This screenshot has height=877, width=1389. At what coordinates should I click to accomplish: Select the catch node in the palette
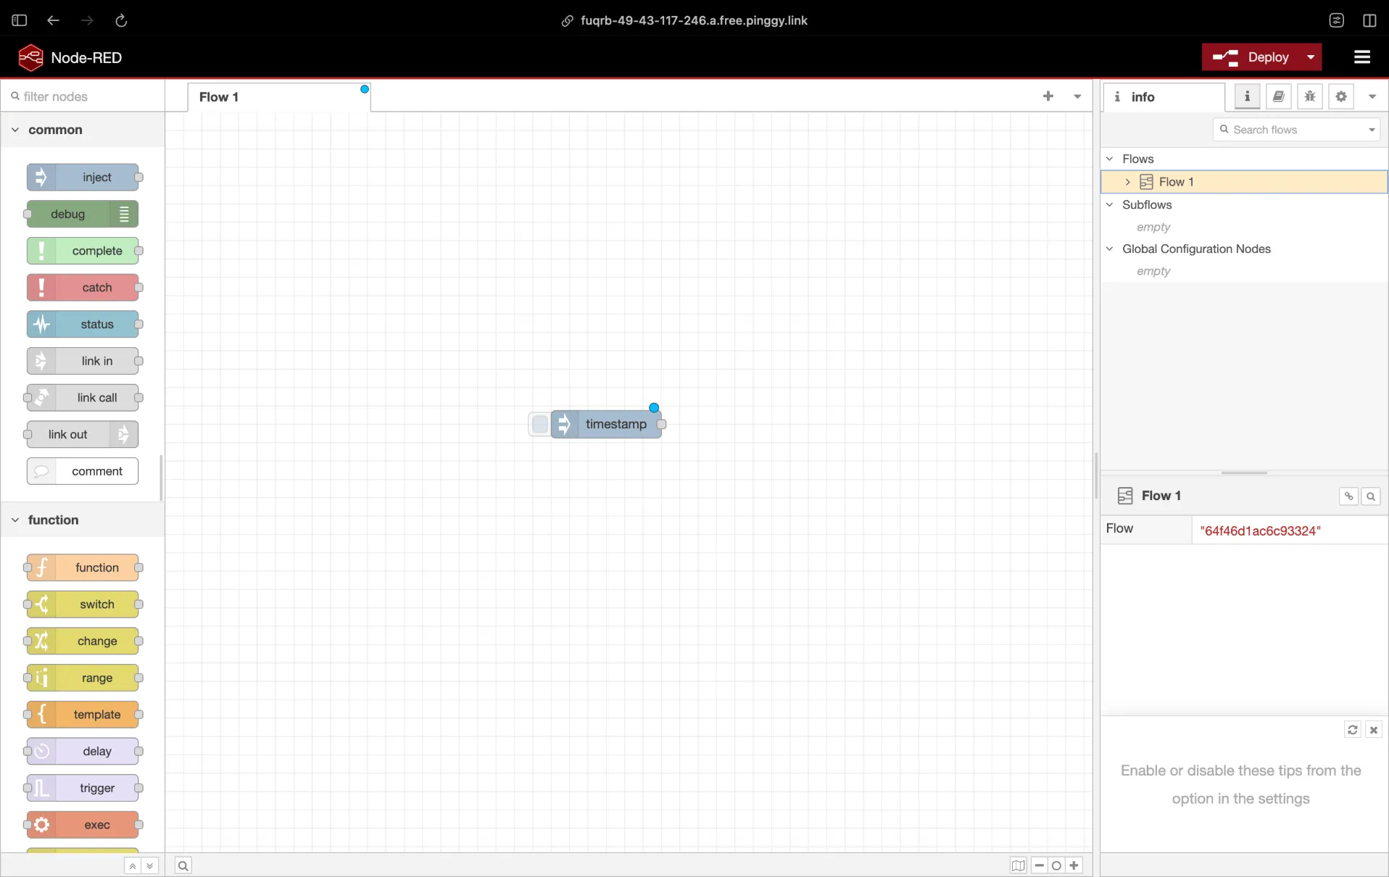[84, 287]
